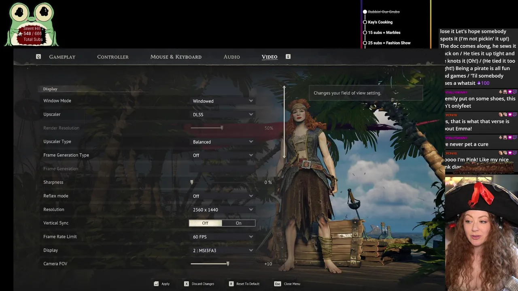Viewport: 518px width, 291px height.
Task: Expand the Frame Generation Type dropdown
Action: click(222, 155)
